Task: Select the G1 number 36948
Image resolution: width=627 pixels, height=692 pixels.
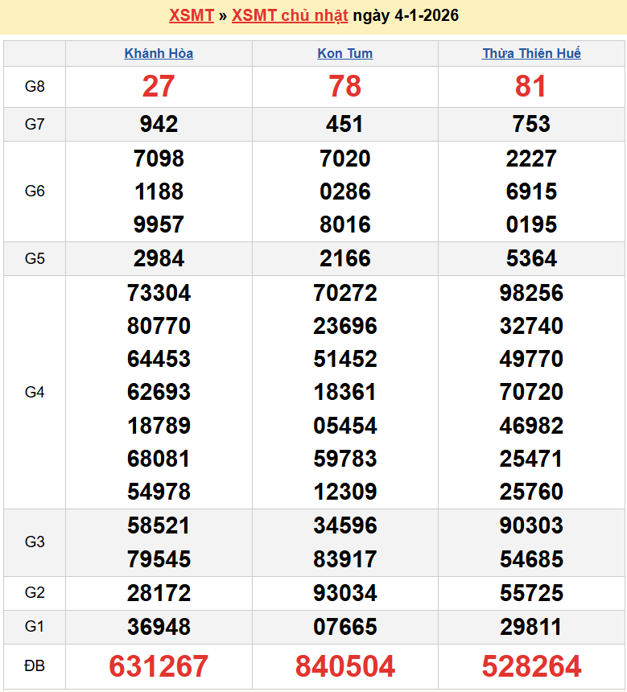Action: coord(159,627)
